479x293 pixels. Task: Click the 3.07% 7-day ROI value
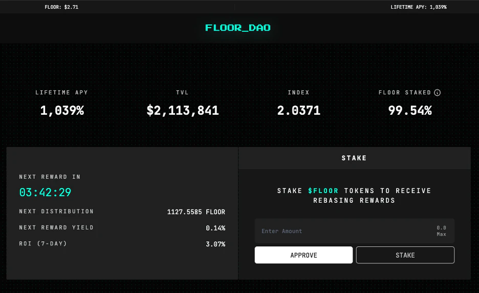click(215, 244)
